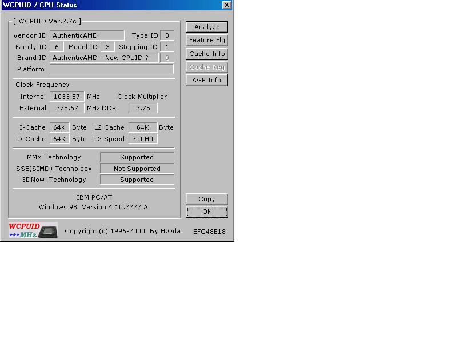Image resolution: width=457 pixels, height=343 pixels.
Task: Click the '3DNow! Technology' label
Action: pos(54,180)
